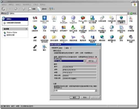Open Back button history dropdown arrow
Viewport: 139px width, 109px height.
[12, 9]
